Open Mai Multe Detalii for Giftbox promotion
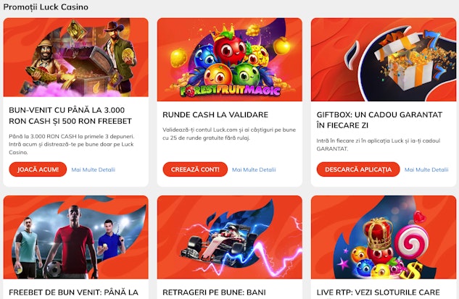Image resolution: width=459 pixels, height=299 pixels. [426, 169]
